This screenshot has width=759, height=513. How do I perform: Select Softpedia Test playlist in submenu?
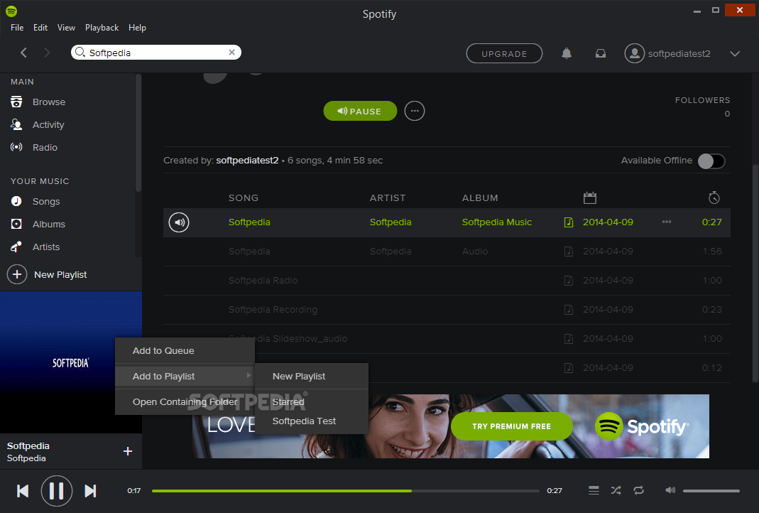tap(311, 421)
